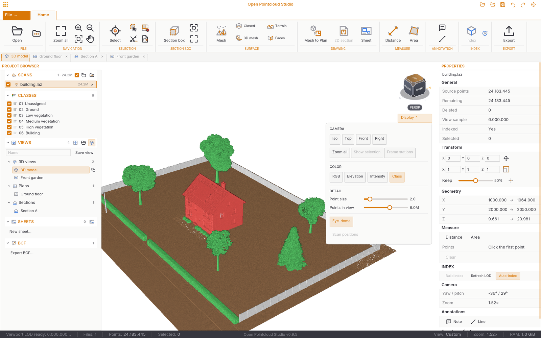Open the Section box tool
This screenshot has width=541, height=338.
[x=174, y=34]
